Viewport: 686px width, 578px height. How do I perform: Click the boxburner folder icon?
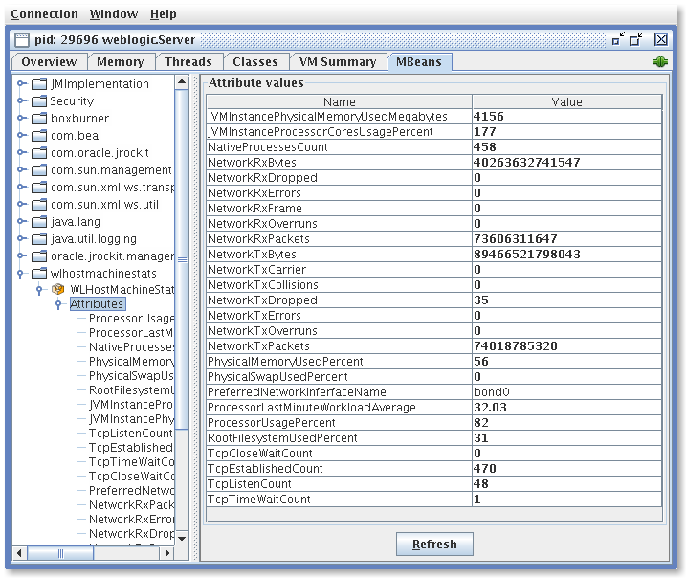pyautogui.click(x=39, y=118)
